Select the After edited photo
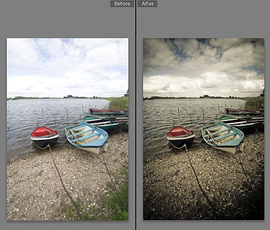The image size is (270, 230). [204, 129]
